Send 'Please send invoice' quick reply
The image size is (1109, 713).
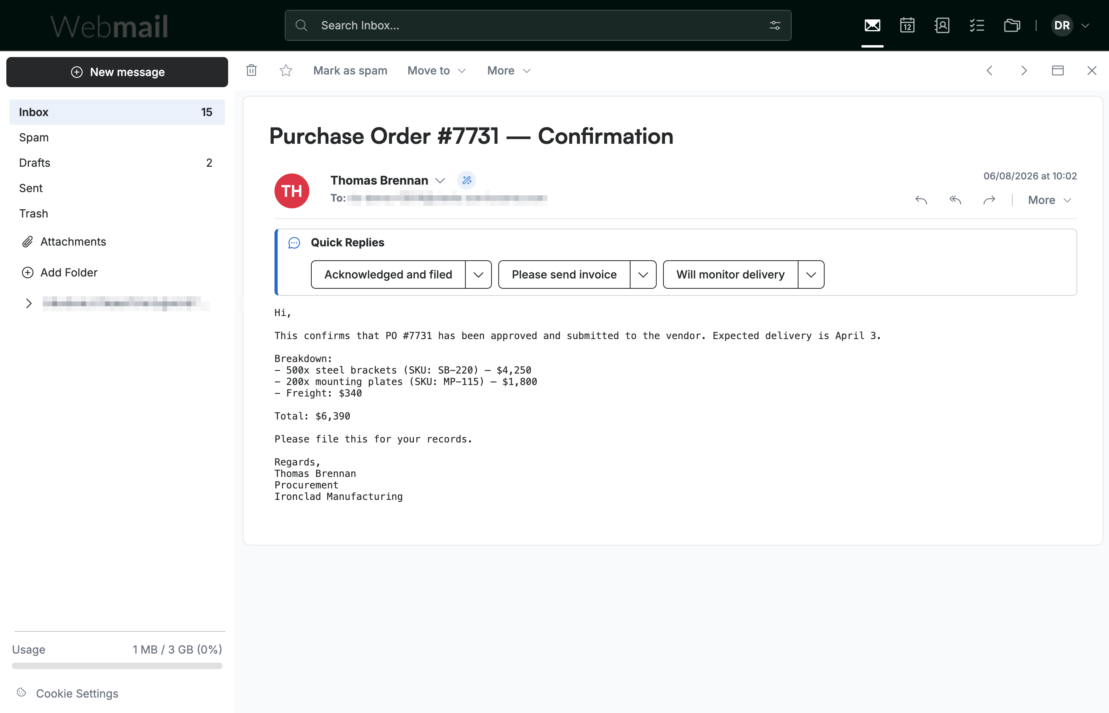564,275
